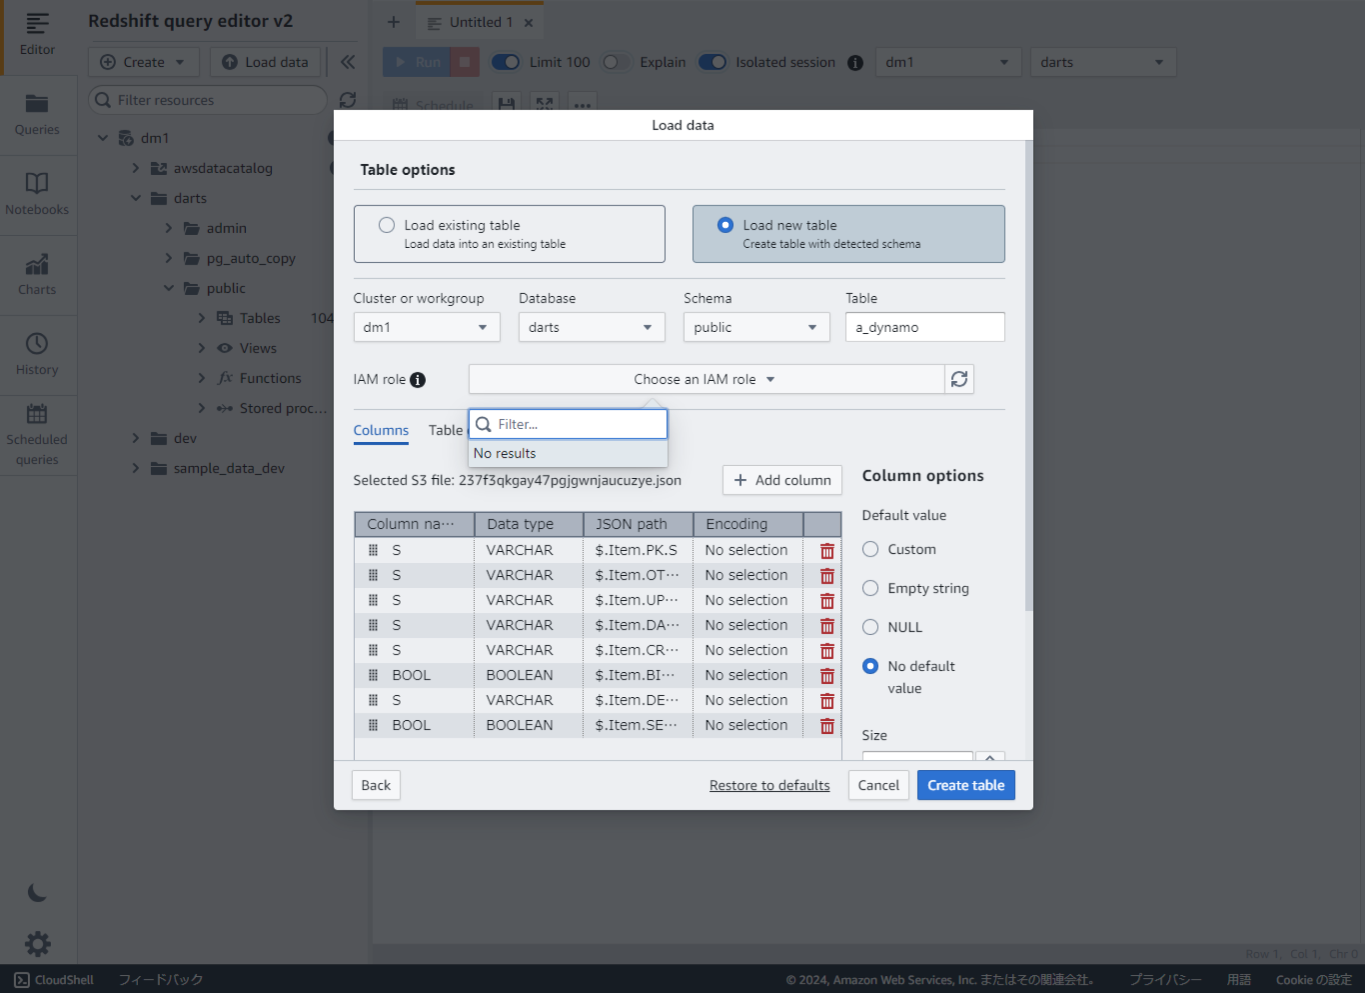Click the Load data button
The image size is (1365, 993).
pyautogui.click(x=265, y=62)
